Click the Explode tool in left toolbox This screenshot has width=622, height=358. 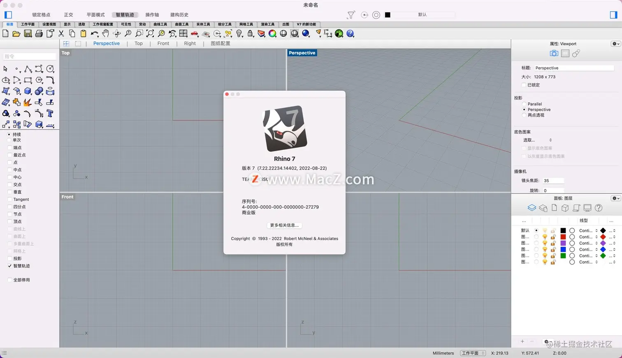28,102
